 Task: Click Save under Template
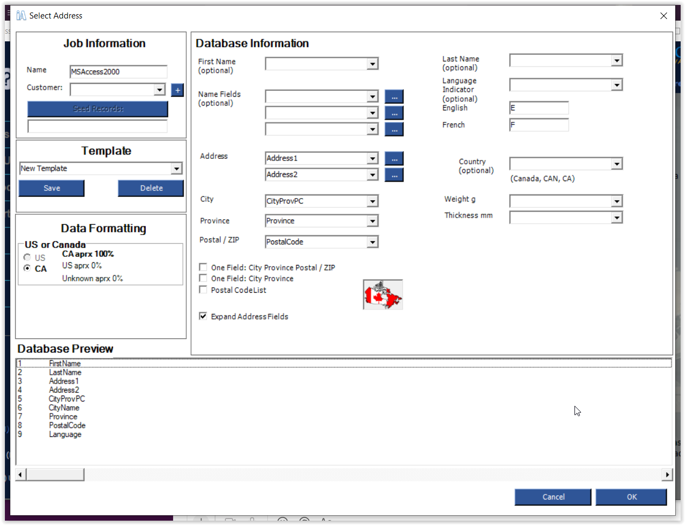[52, 188]
